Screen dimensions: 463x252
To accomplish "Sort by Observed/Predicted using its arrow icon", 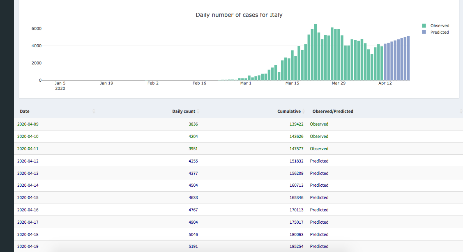I will tap(461, 111).
